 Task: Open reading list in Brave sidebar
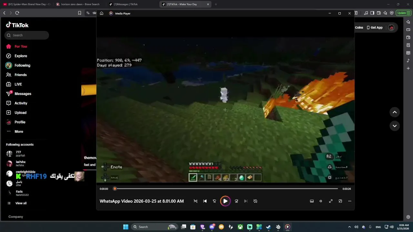408,53
